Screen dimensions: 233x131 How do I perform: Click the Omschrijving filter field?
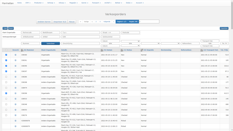[x=80, y=43]
